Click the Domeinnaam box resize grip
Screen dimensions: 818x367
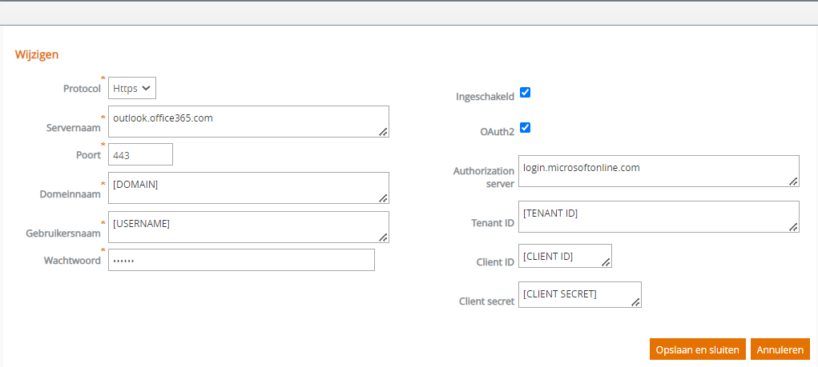383,197
